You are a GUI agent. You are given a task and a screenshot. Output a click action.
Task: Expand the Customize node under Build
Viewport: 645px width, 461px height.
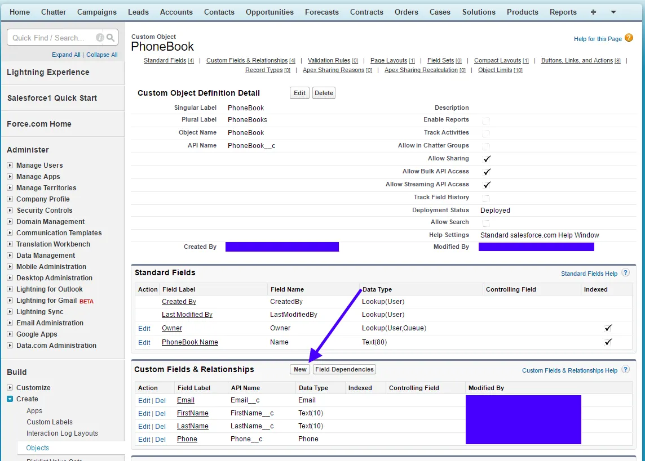[x=10, y=388]
